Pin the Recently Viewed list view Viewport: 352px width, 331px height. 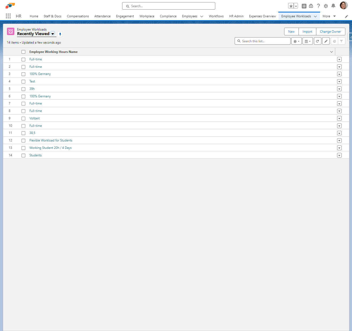point(60,34)
